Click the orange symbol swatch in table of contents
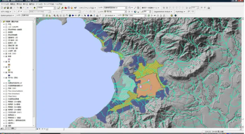 point(9,65)
